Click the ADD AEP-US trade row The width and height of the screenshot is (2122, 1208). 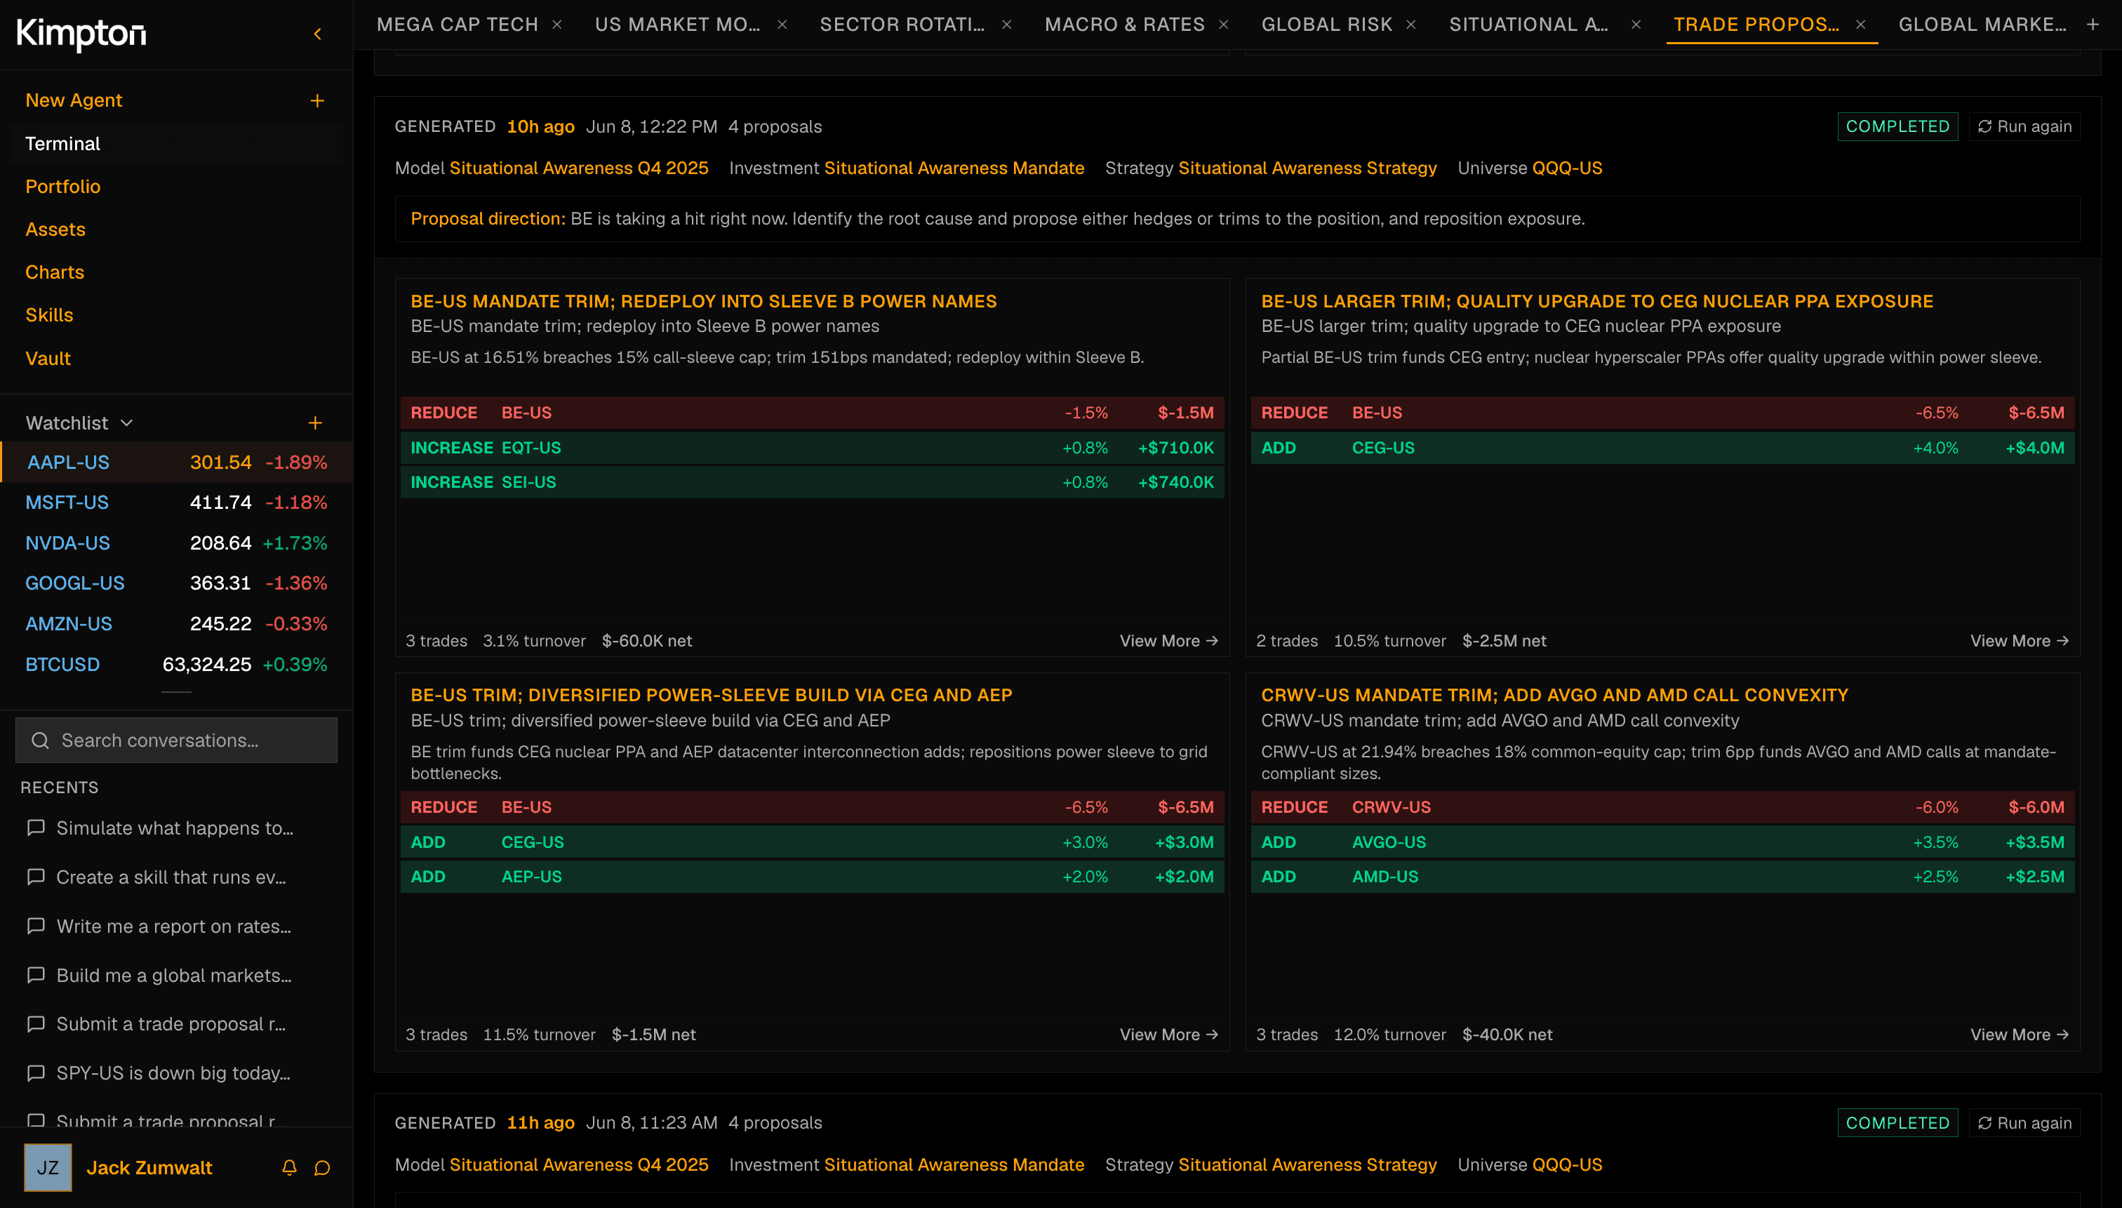[812, 877]
